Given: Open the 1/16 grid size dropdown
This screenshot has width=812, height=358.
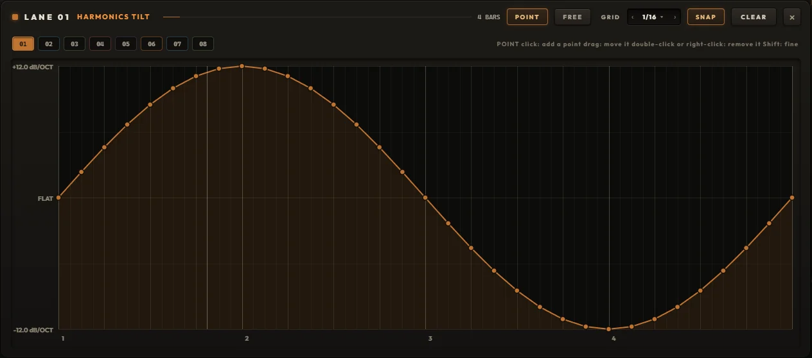Looking at the screenshot, I should pos(653,17).
